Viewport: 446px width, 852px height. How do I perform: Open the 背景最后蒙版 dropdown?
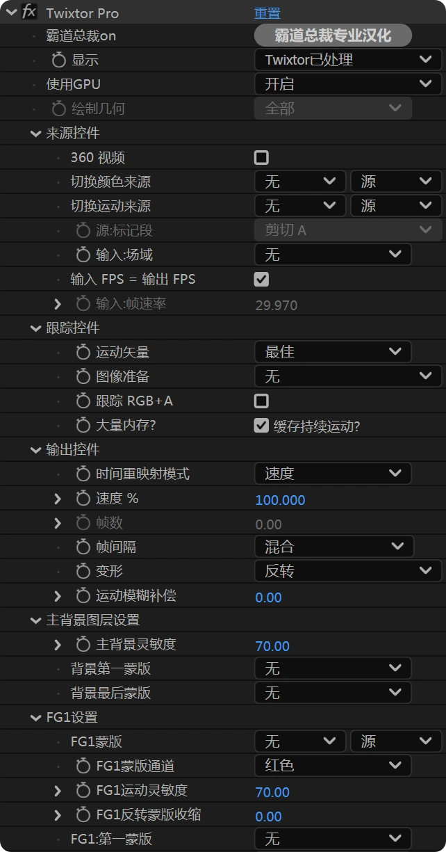coord(333,693)
